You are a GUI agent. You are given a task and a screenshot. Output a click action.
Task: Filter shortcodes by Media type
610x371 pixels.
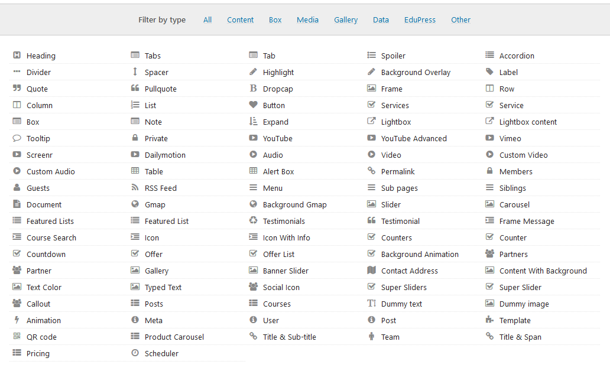pyautogui.click(x=307, y=20)
